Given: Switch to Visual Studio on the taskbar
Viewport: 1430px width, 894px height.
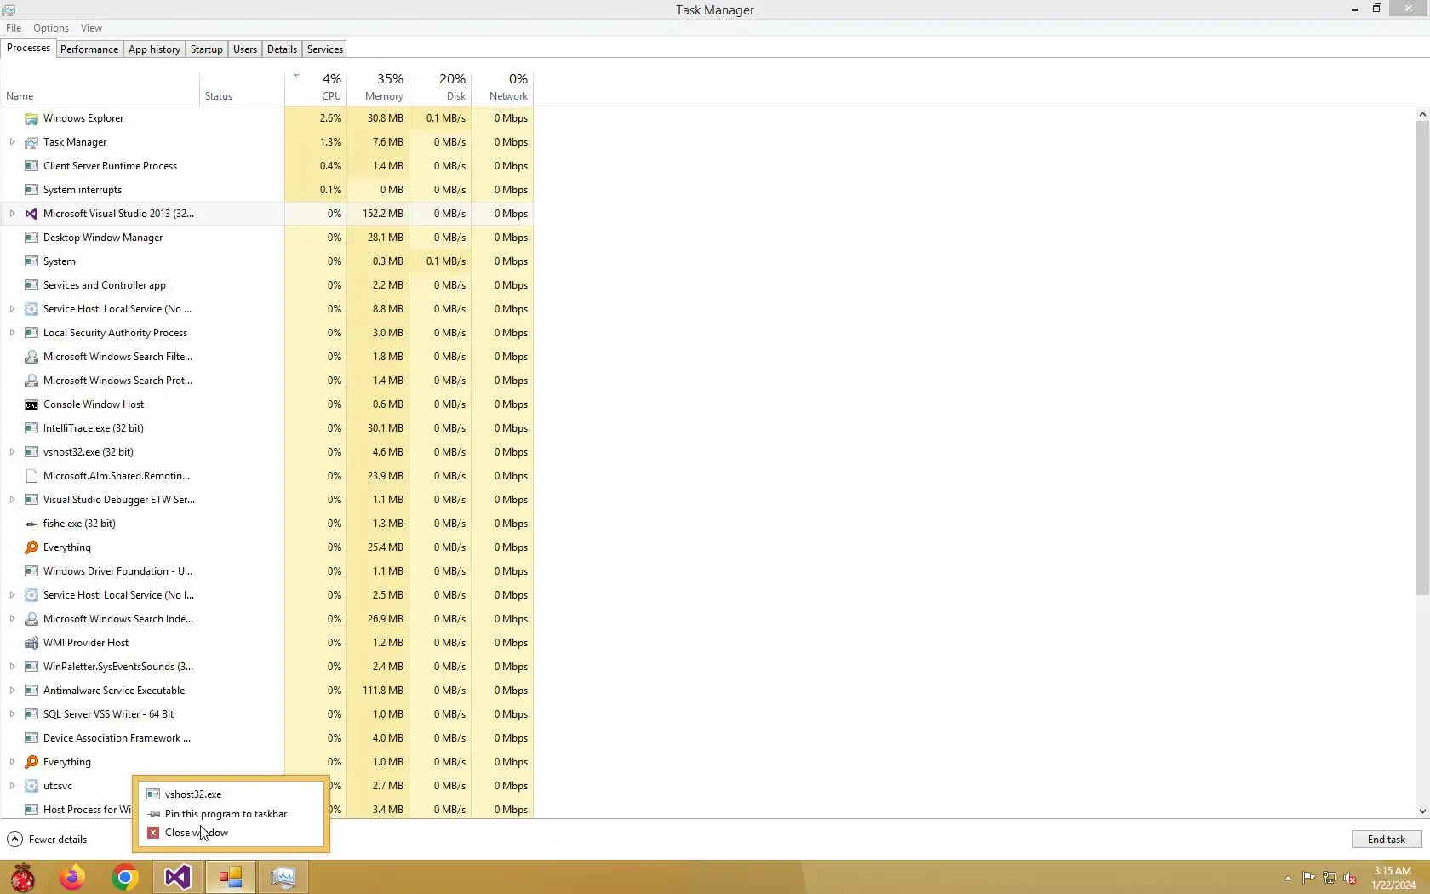Looking at the screenshot, I should coord(178,877).
